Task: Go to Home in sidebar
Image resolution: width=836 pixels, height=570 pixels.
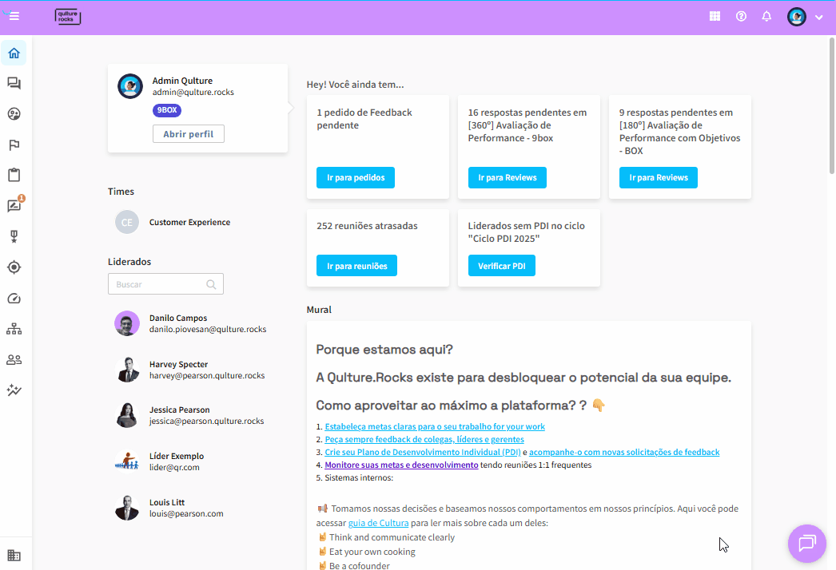Action: 14,53
